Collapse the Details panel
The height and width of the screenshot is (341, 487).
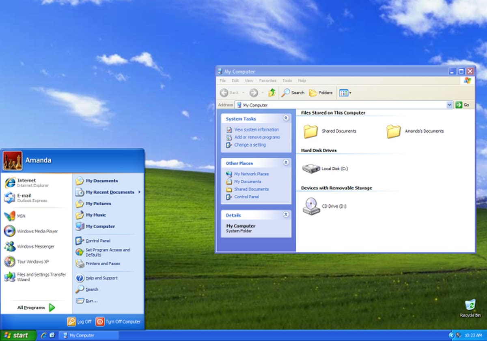286,215
